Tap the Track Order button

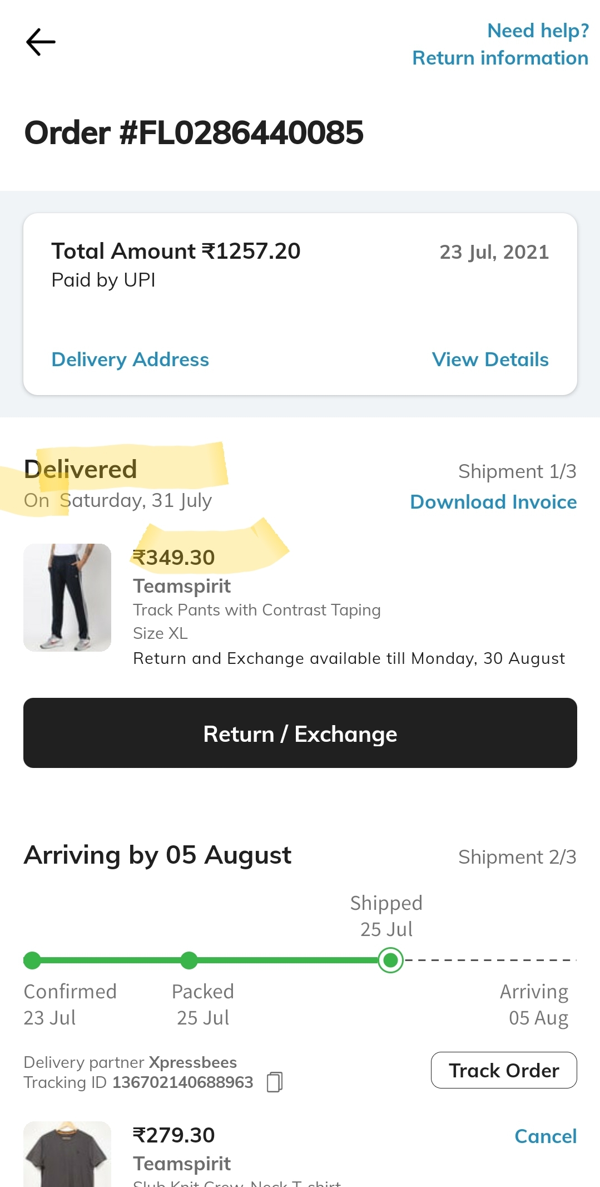tap(504, 1070)
